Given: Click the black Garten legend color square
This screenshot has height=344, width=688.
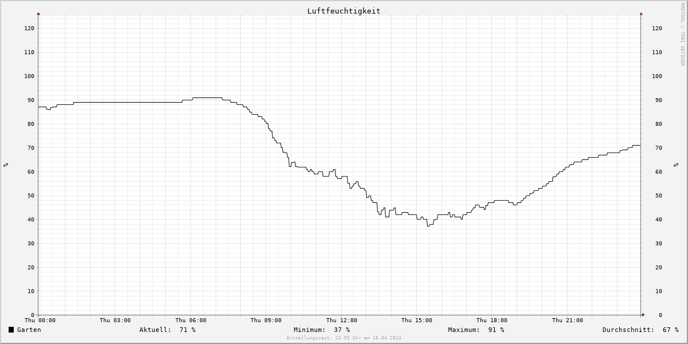Looking at the screenshot, I should (11, 330).
